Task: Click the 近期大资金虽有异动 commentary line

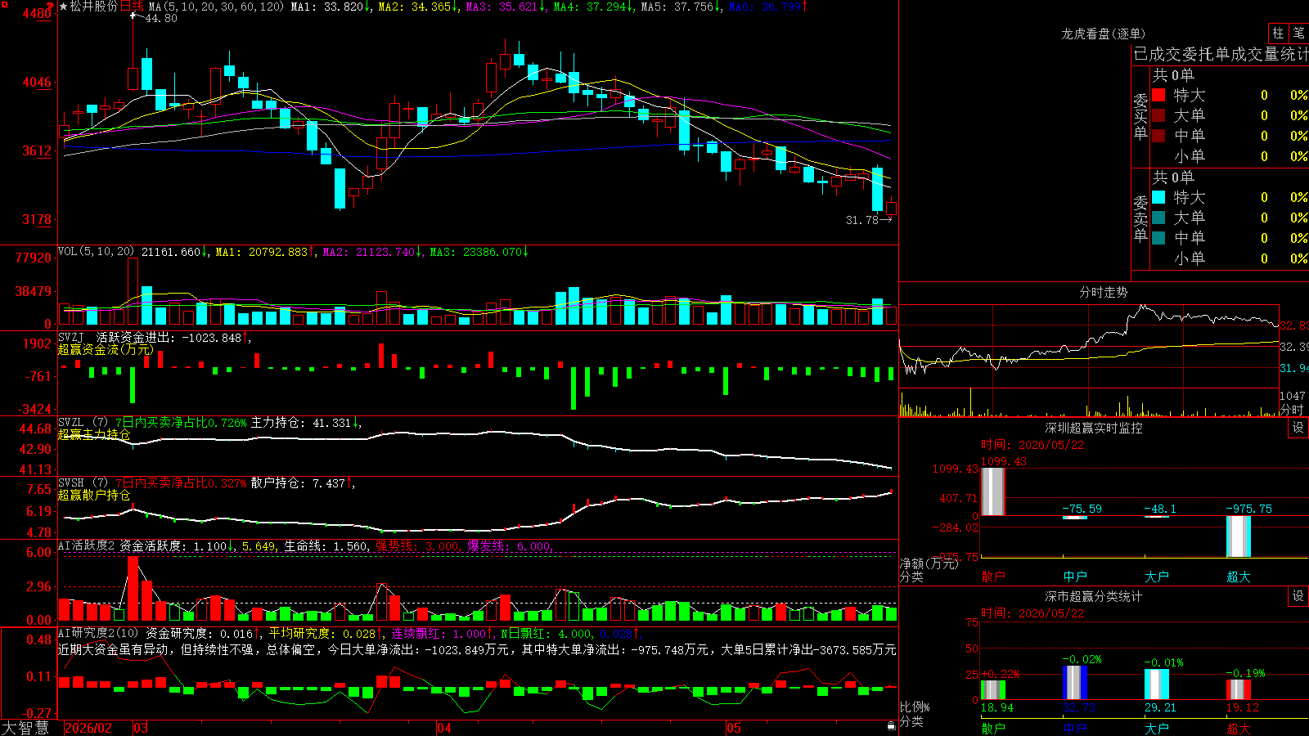Action: point(477,650)
